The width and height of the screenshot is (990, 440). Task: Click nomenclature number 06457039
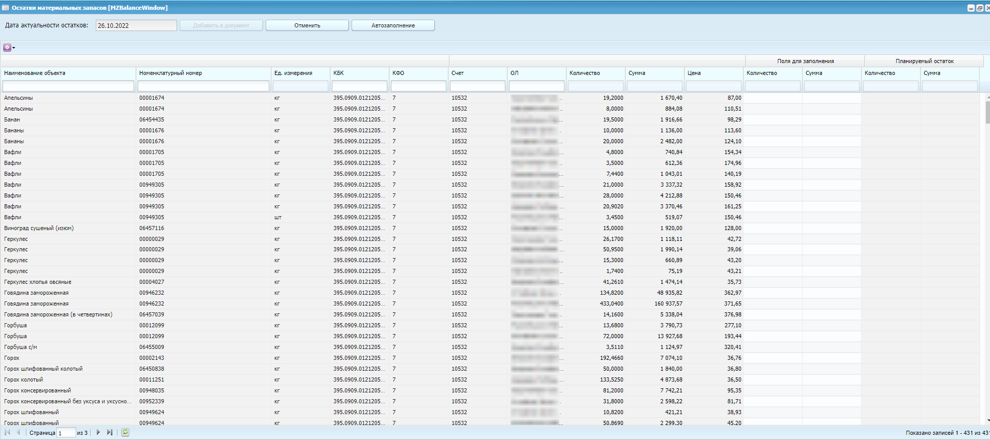pos(152,314)
